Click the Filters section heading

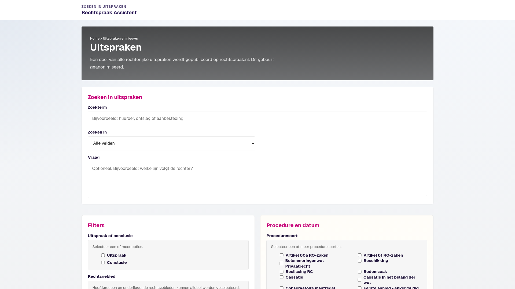(x=96, y=226)
